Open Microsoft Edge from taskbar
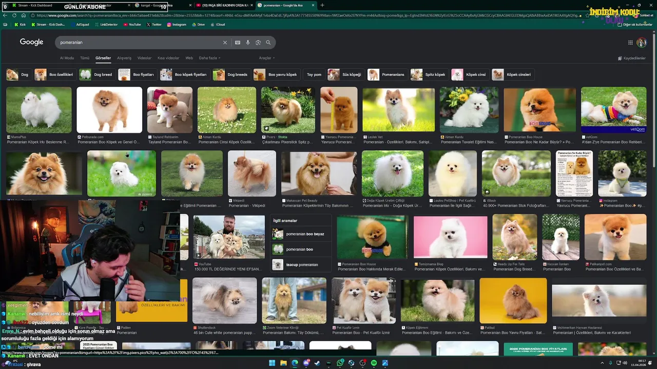This screenshot has width=657, height=369. [295, 363]
